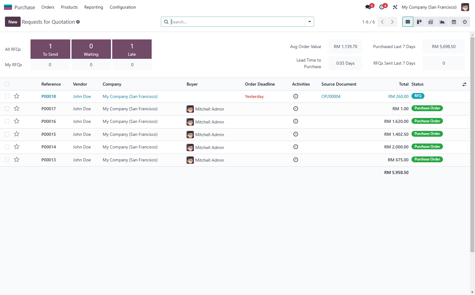Expand the search filter dropdown arrow
475x295 pixels.
[309, 22]
